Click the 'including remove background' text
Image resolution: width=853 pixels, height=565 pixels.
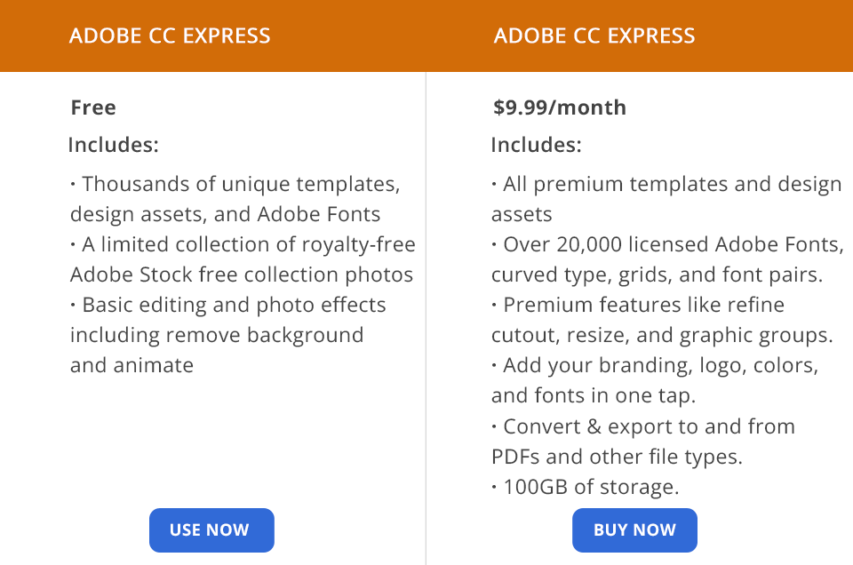(x=217, y=335)
